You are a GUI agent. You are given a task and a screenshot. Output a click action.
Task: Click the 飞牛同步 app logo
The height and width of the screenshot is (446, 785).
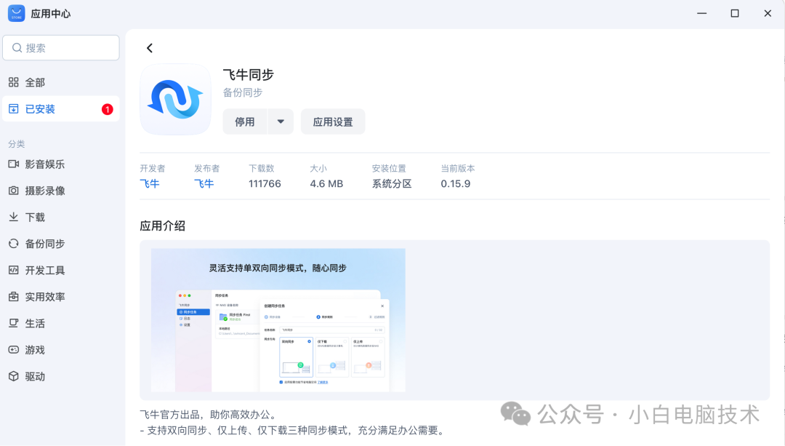coord(175,99)
